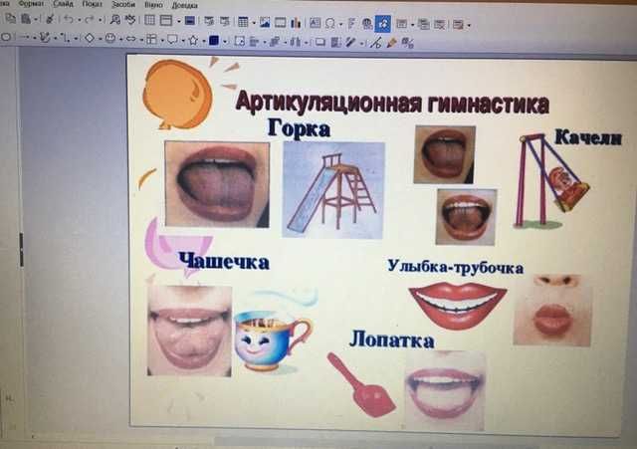Select the Lines and Arrows tool

25,38
